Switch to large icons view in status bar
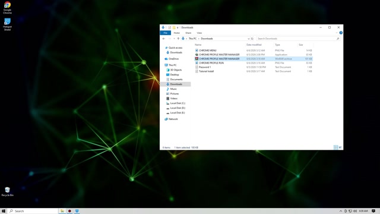Screen dimensions: 380x214 pyautogui.click(x=340, y=147)
